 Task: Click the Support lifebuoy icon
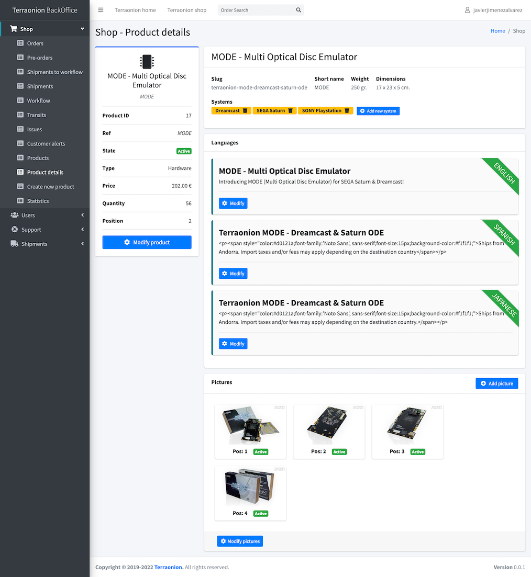coord(15,229)
